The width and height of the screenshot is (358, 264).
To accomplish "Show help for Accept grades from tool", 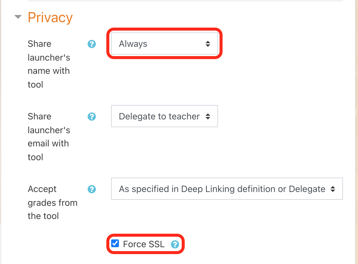I will 92,189.
